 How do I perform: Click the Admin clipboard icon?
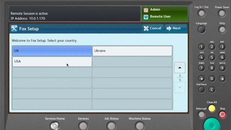coord(146,10)
